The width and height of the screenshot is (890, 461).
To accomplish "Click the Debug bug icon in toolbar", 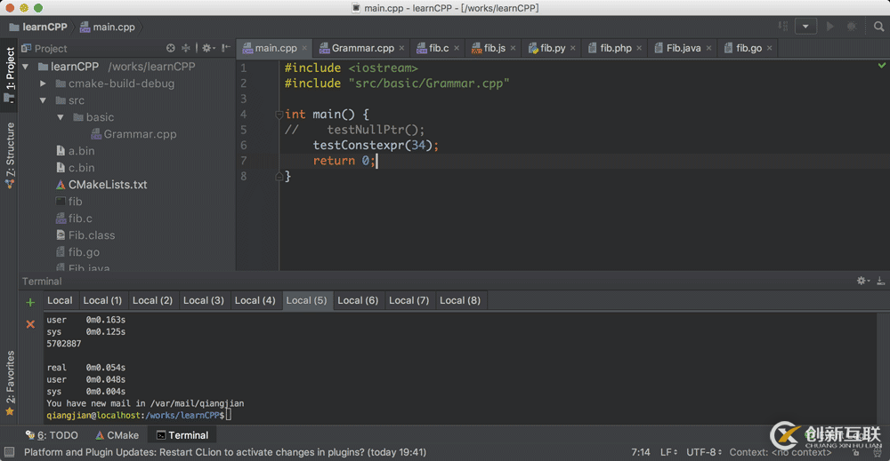I will 852,26.
